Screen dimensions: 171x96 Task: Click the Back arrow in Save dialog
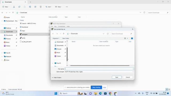click(53, 34)
